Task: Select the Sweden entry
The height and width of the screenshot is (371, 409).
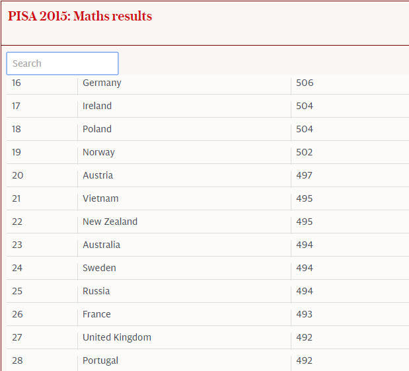Action: coord(99,268)
